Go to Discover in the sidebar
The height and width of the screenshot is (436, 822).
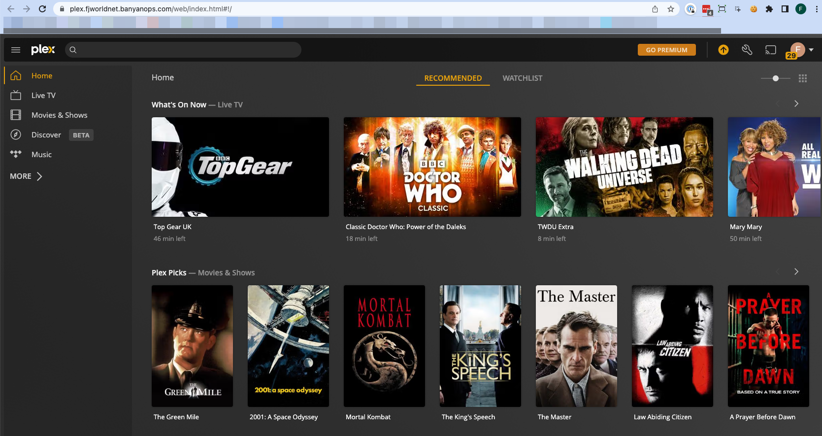point(46,135)
